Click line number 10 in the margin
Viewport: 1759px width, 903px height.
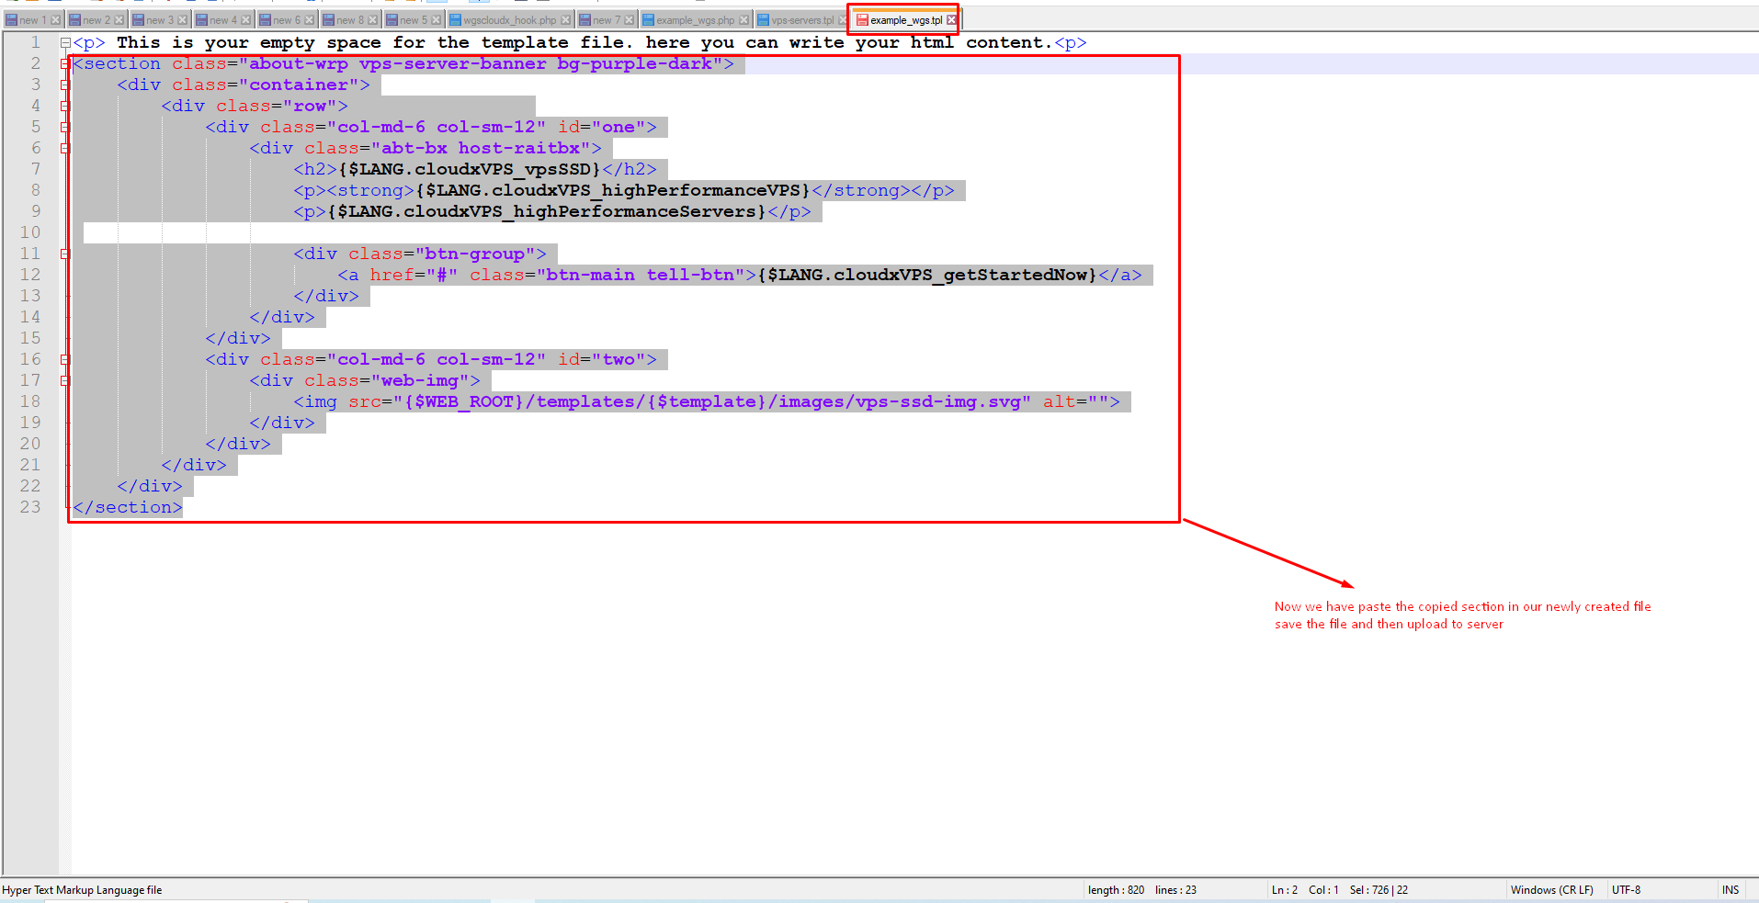30,232
